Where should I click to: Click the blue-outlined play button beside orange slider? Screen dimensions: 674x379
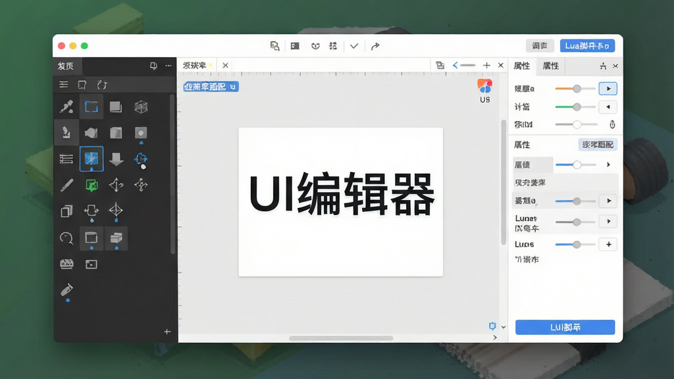pos(608,89)
